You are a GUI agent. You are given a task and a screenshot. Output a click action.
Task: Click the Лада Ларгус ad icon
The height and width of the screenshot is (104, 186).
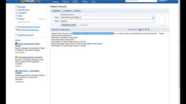click(x=16, y=70)
